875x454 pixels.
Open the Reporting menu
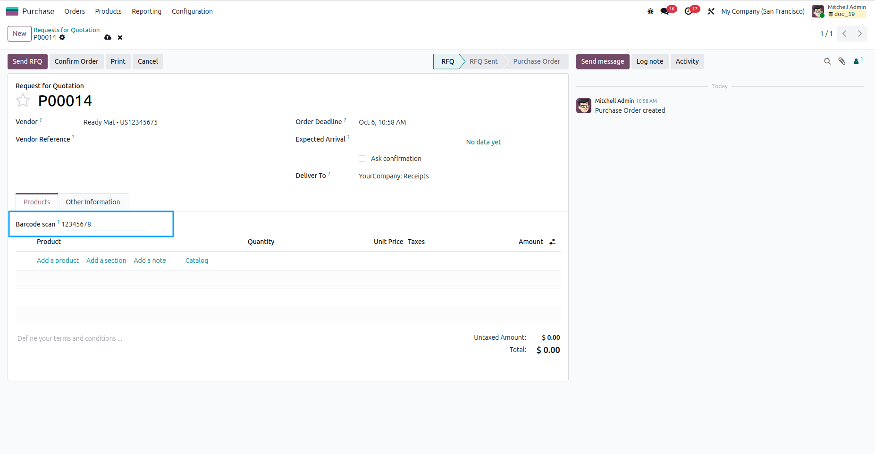[146, 11]
